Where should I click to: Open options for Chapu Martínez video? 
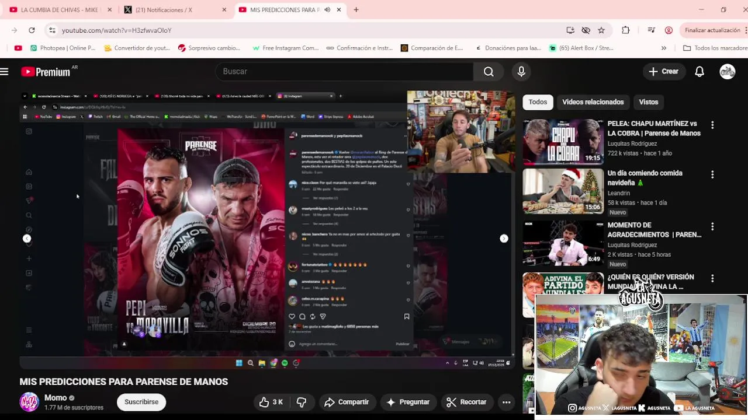click(712, 125)
